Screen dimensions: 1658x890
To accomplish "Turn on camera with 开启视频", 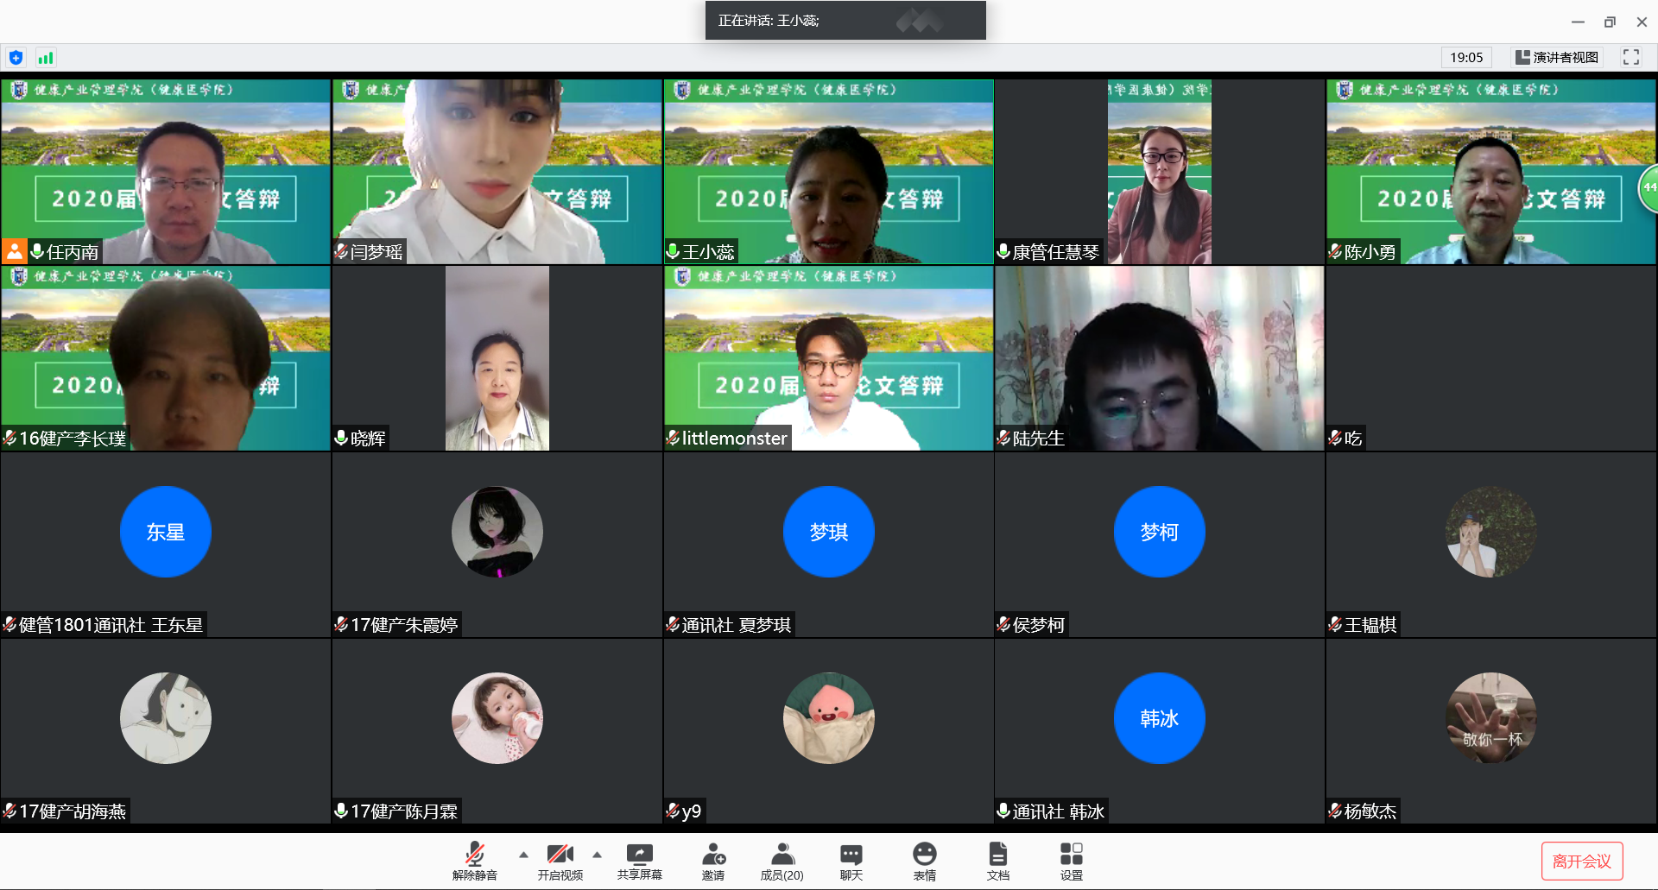I will [560, 861].
